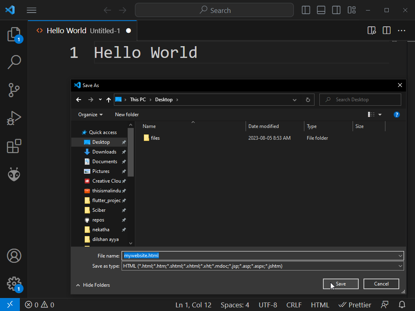Open the hamburger application menu
The image size is (415, 311).
[x=32, y=10]
